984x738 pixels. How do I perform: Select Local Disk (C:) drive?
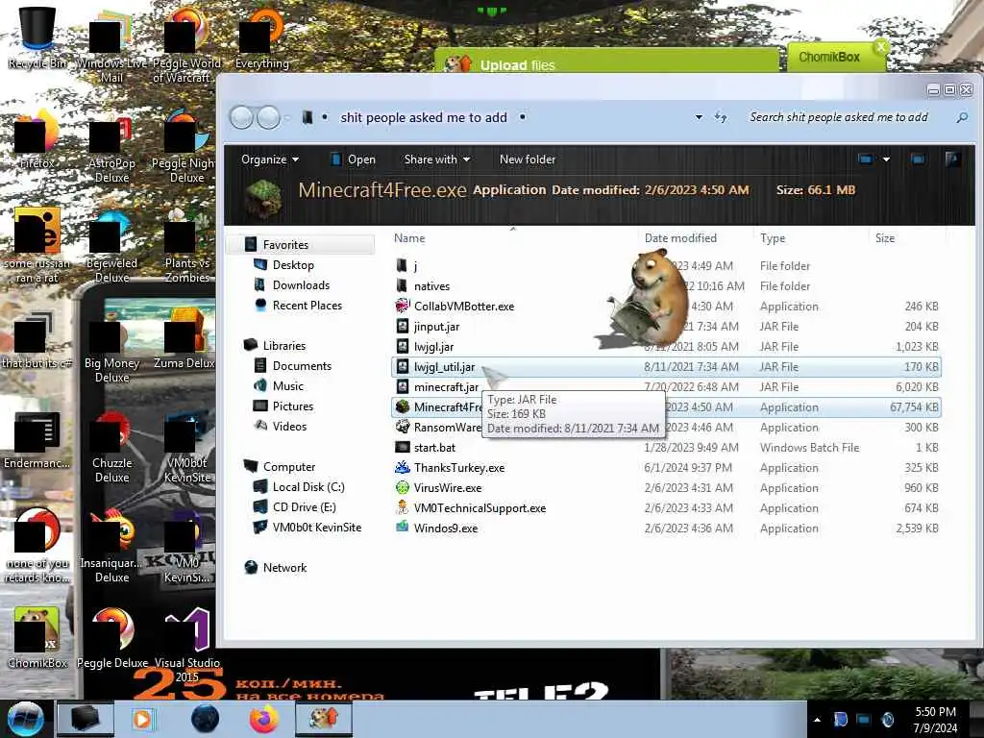[x=308, y=487]
